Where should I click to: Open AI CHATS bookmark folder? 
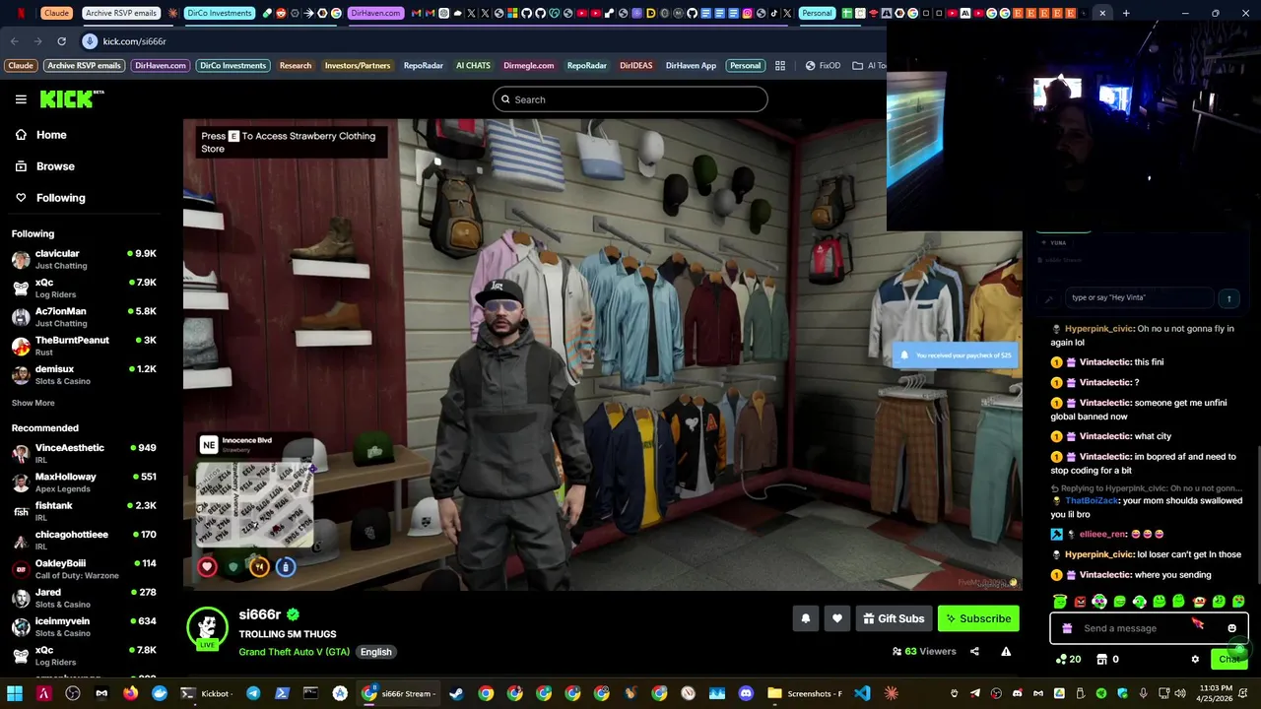point(473,66)
